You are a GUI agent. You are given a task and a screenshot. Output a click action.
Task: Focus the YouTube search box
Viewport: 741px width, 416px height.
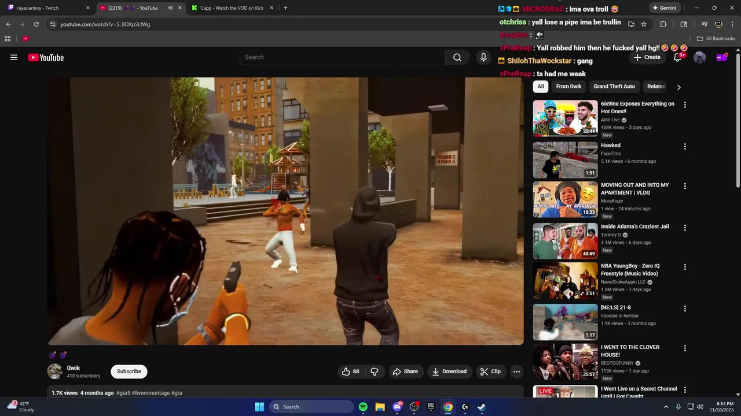pos(342,57)
